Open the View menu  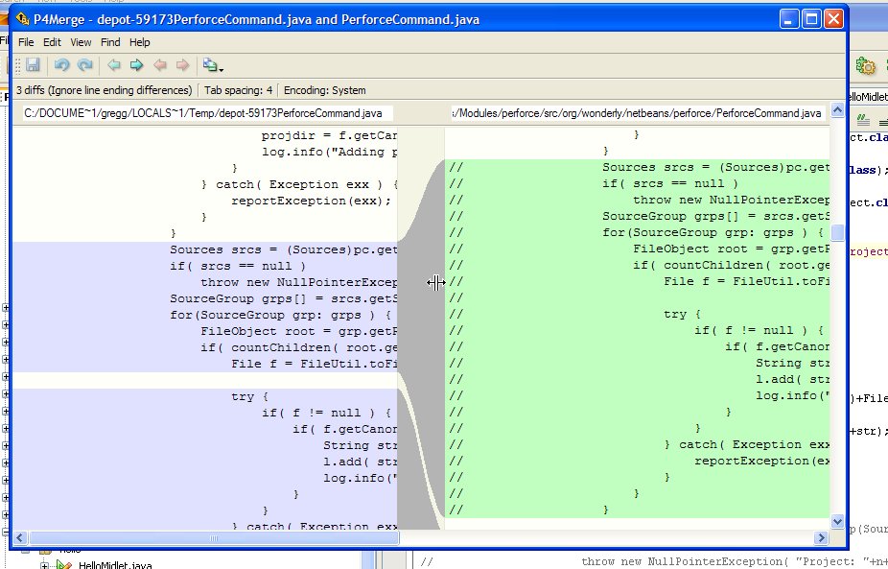(81, 42)
